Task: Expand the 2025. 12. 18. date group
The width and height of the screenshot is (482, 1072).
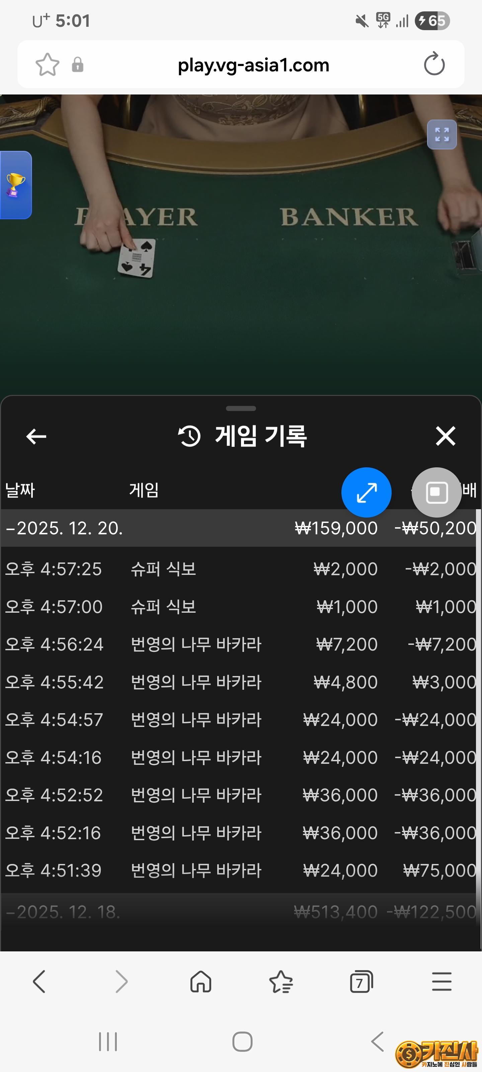Action: click(63, 912)
